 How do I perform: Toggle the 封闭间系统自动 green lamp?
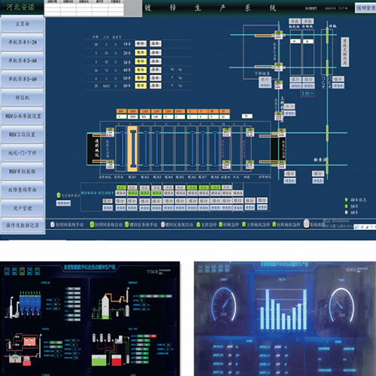pos(92,224)
